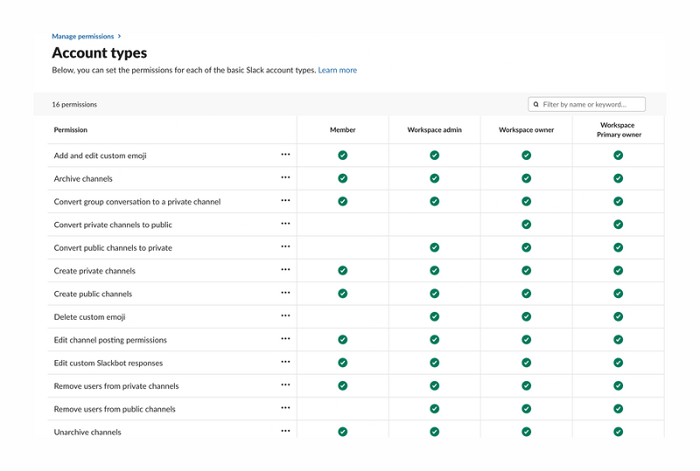700x471 pixels.
Task: Toggle Primary owner checkmark for Create public channels
Action: click(619, 294)
